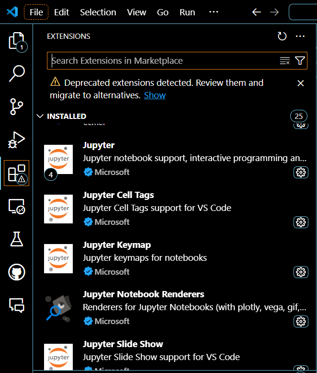
Task: Click the Jupyter Cell Tags logo thumbnail
Action: coord(58,209)
